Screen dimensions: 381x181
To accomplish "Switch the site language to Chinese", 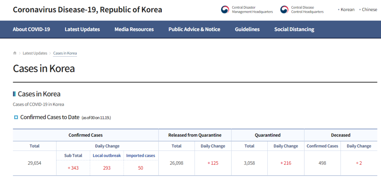I will tap(369, 10).
